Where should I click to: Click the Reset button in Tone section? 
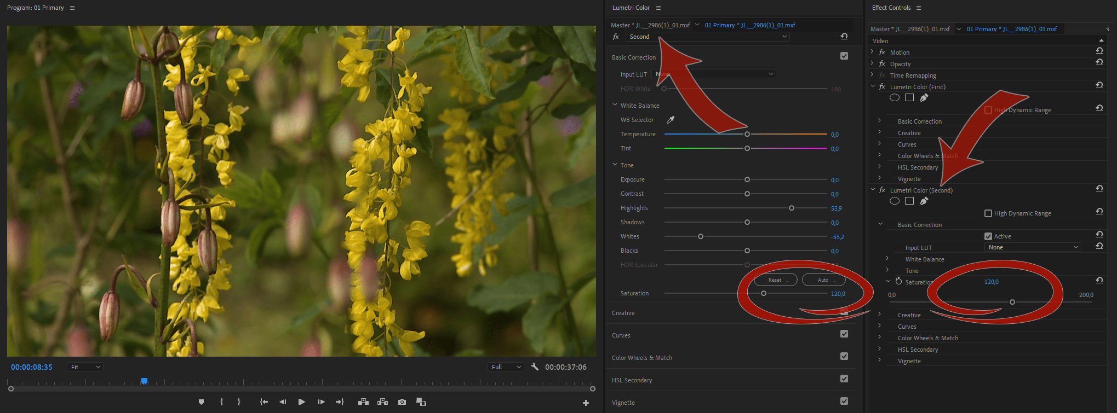click(775, 280)
